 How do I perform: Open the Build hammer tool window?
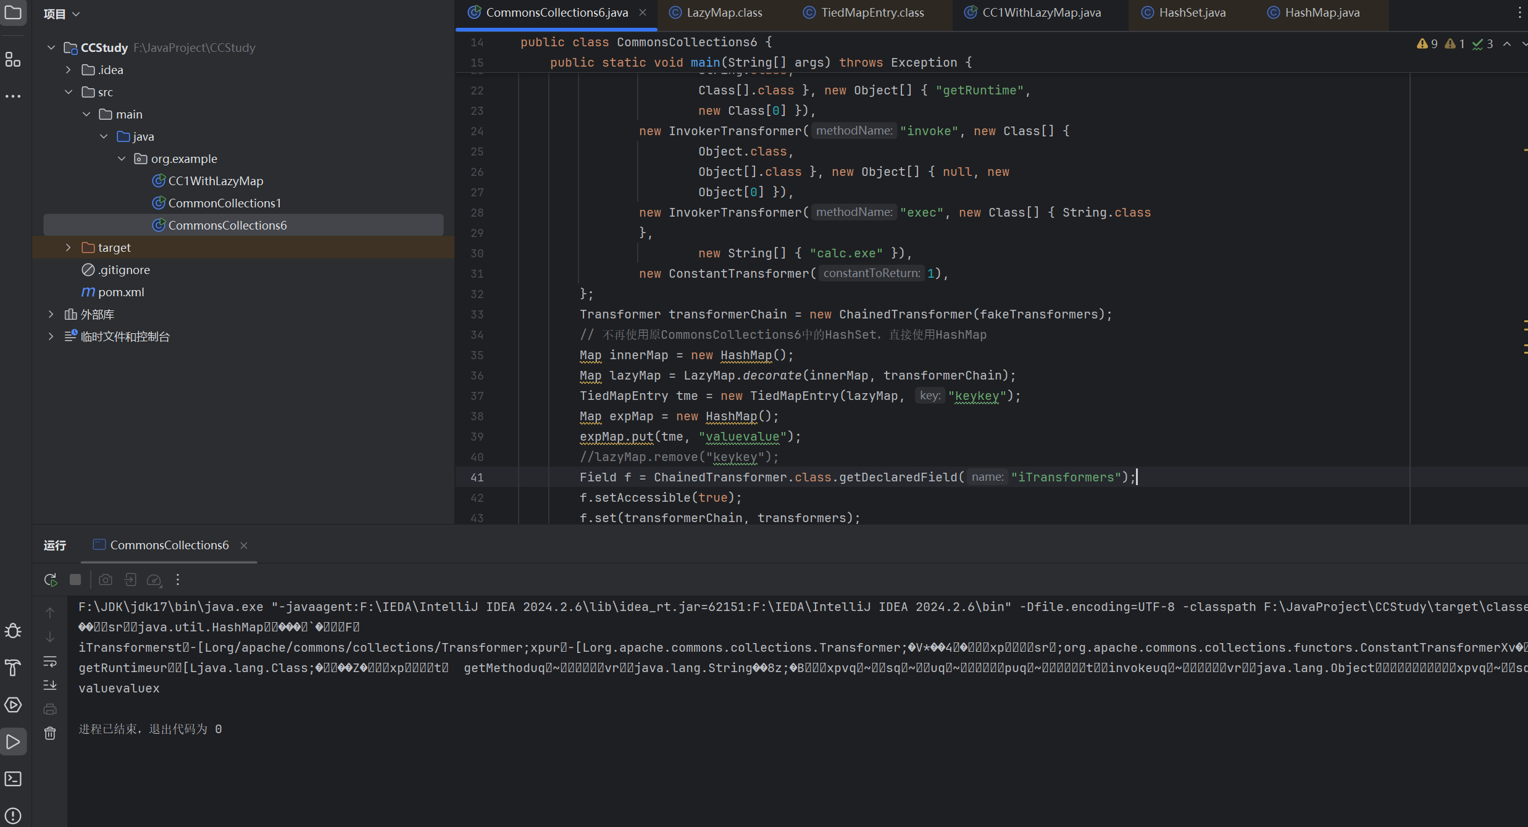[13, 668]
